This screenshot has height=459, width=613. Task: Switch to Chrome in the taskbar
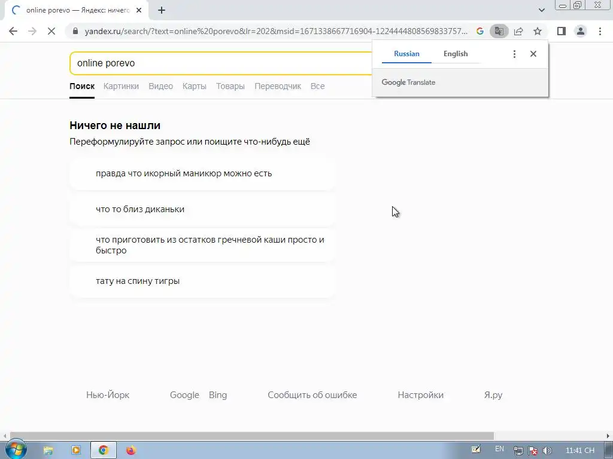[103, 451]
